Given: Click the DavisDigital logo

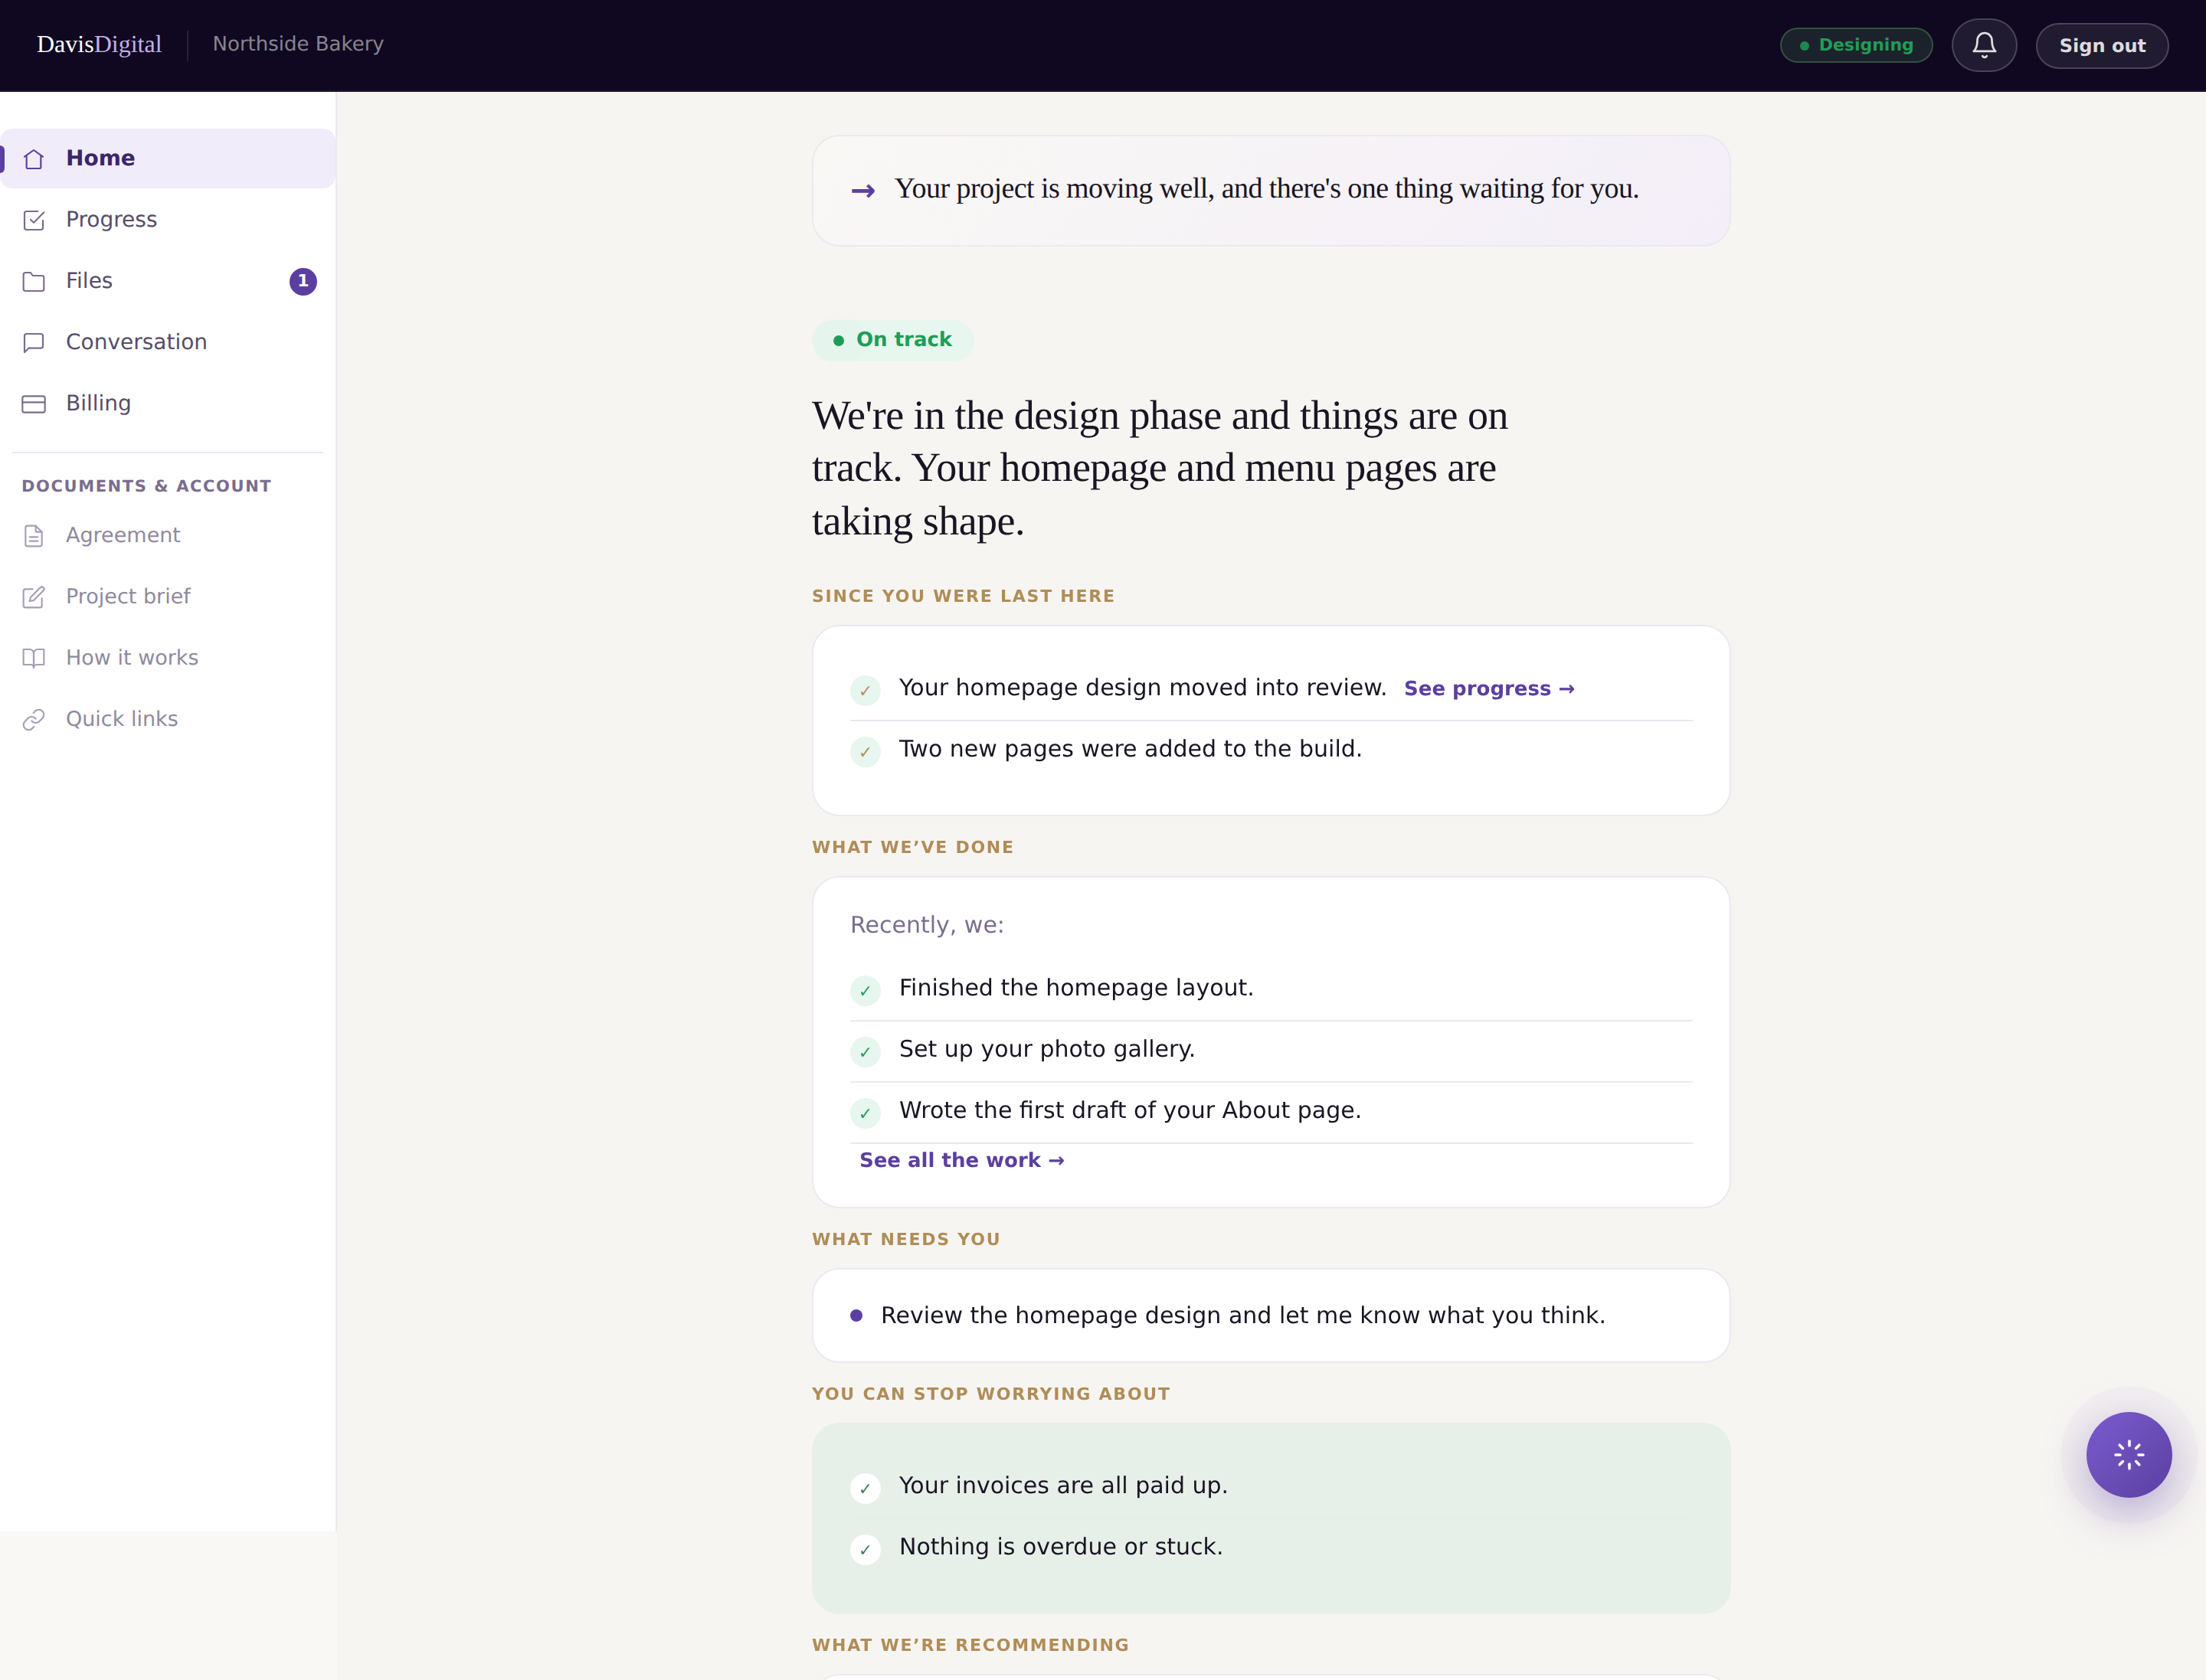Looking at the screenshot, I should [99, 44].
